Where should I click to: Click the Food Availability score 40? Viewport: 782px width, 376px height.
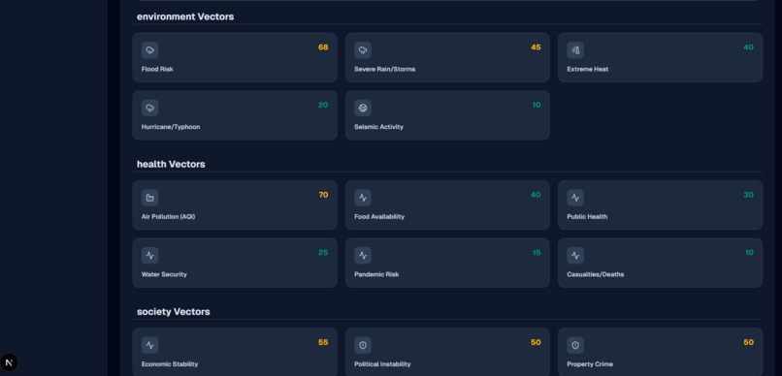(x=536, y=195)
